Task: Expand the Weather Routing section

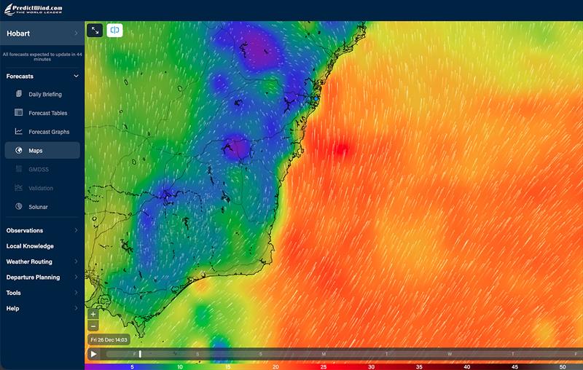Action: pyautogui.click(x=42, y=261)
